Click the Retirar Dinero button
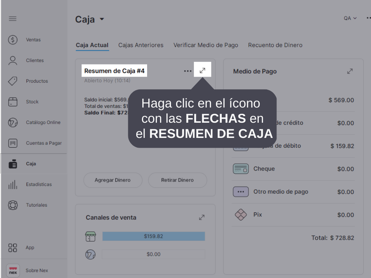Screen dimensions: 371x278 pos(178,180)
